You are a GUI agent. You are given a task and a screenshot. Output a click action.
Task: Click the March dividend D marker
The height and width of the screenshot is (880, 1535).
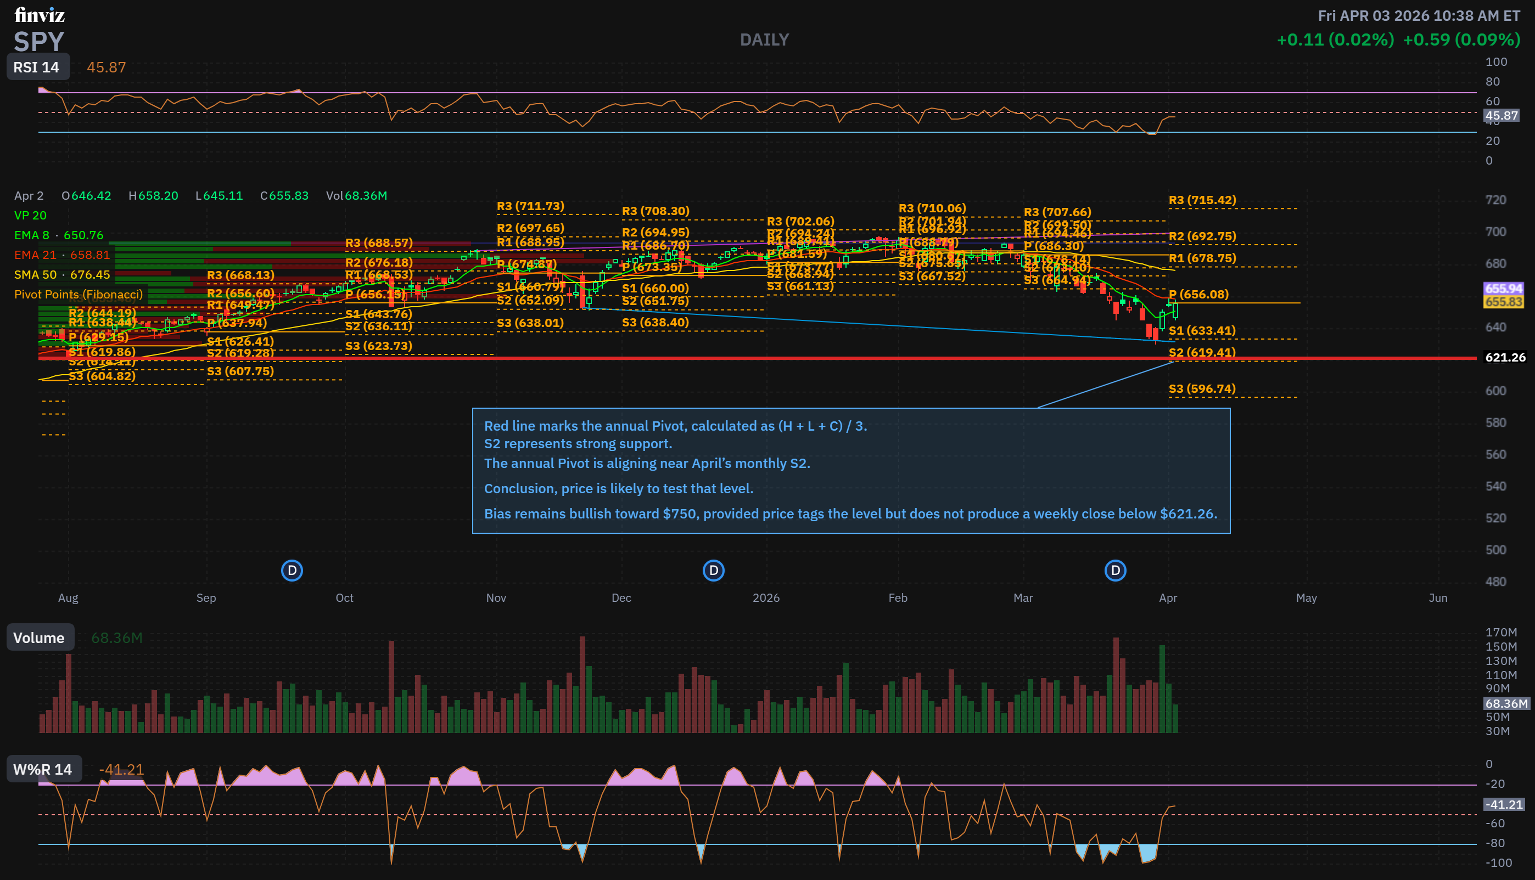[x=1115, y=571]
